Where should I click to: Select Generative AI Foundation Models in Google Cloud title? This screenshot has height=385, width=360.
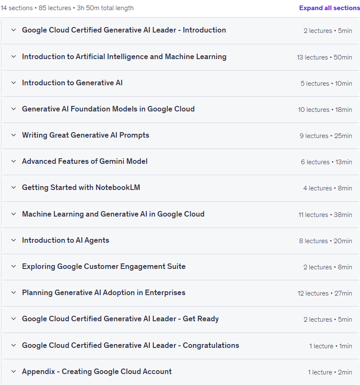pyautogui.click(x=108, y=109)
